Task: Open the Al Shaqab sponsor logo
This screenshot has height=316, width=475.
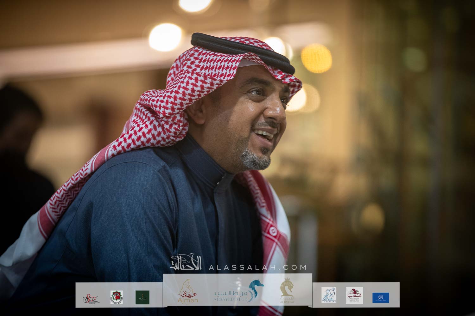Action: (x=354, y=295)
